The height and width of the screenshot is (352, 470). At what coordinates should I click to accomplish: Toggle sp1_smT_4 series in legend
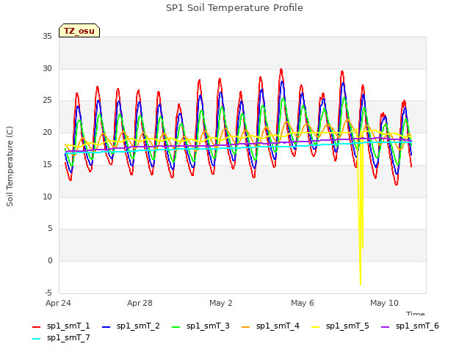tap(270, 326)
